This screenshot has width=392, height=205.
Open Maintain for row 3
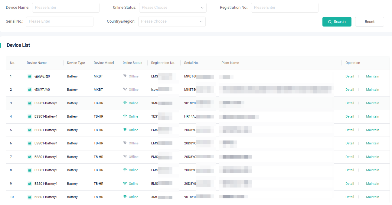coord(373,103)
